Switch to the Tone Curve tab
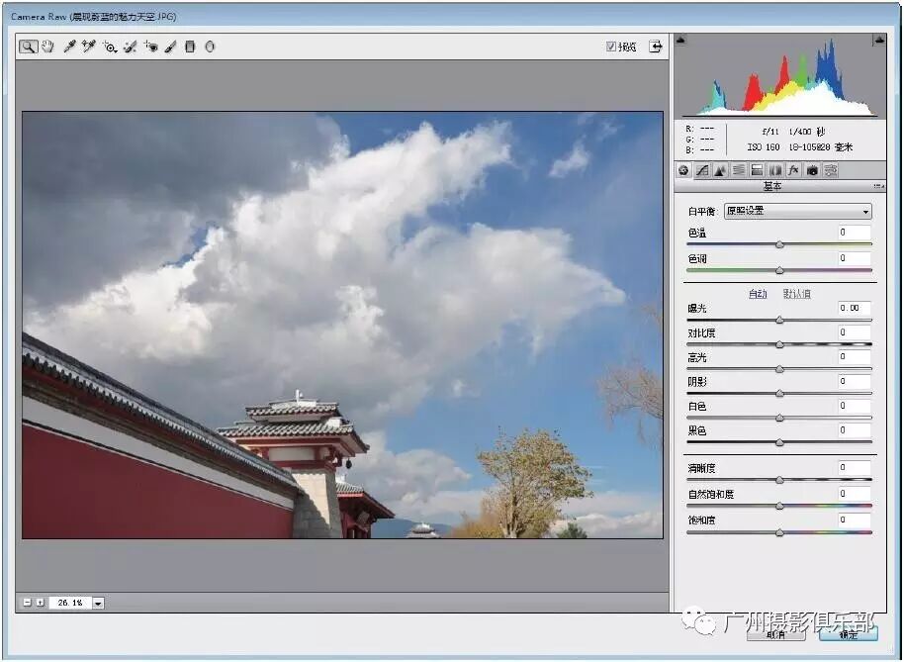Viewport: 904px width, 662px height. click(701, 170)
